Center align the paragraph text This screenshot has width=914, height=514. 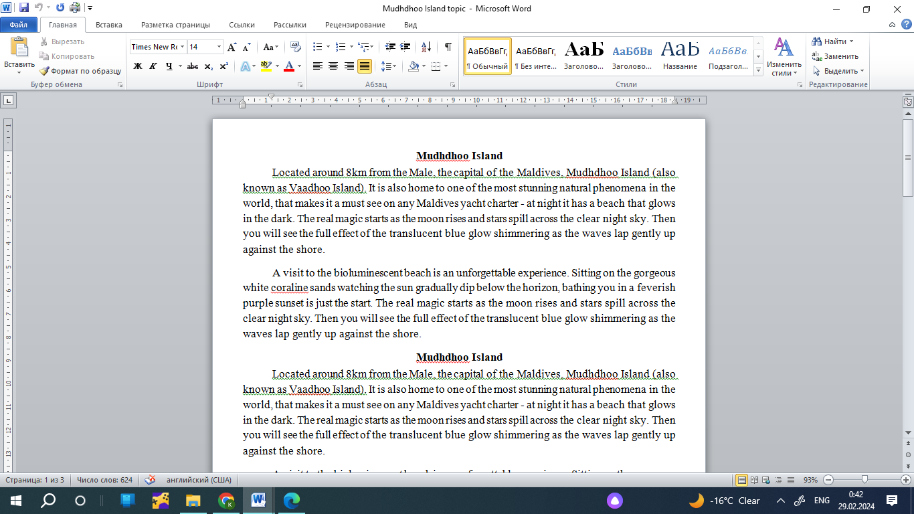pyautogui.click(x=333, y=66)
